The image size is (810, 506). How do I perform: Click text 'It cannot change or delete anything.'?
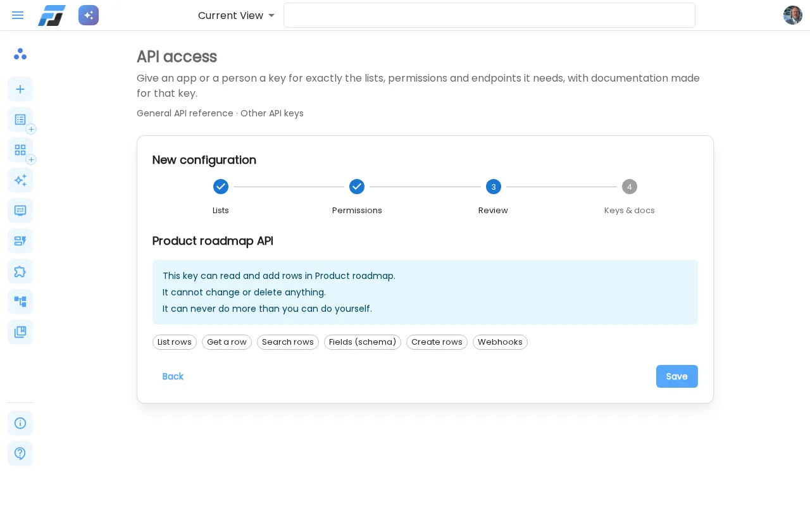(244, 292)
